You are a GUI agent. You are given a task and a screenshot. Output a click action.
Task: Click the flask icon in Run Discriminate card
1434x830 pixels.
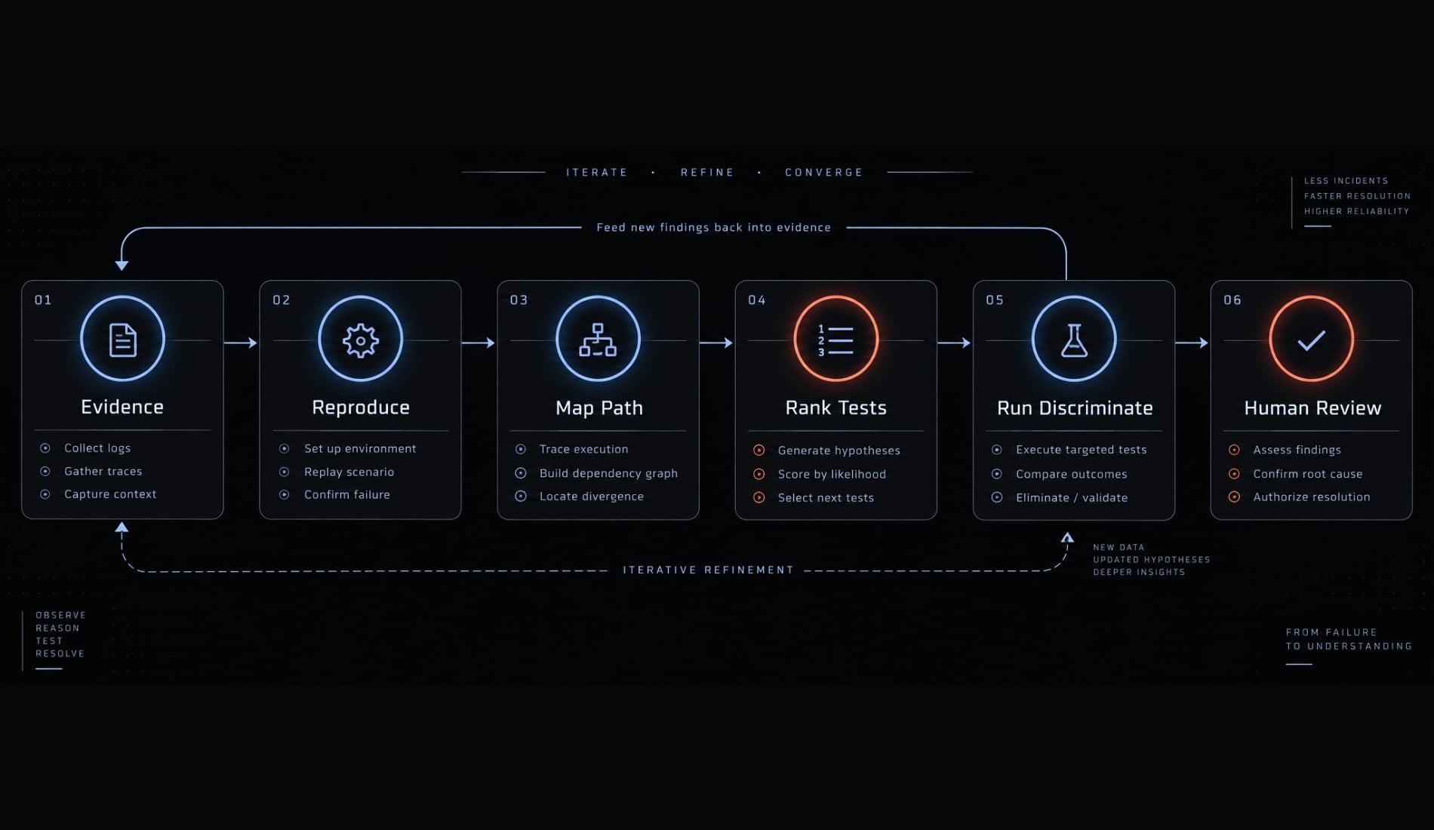(x=1074, y=340)
